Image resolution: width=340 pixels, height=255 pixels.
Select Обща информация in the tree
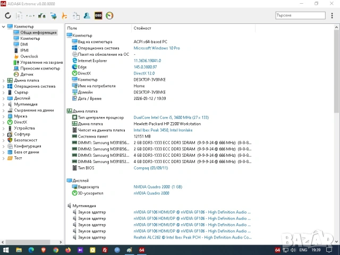pos(38,32)
